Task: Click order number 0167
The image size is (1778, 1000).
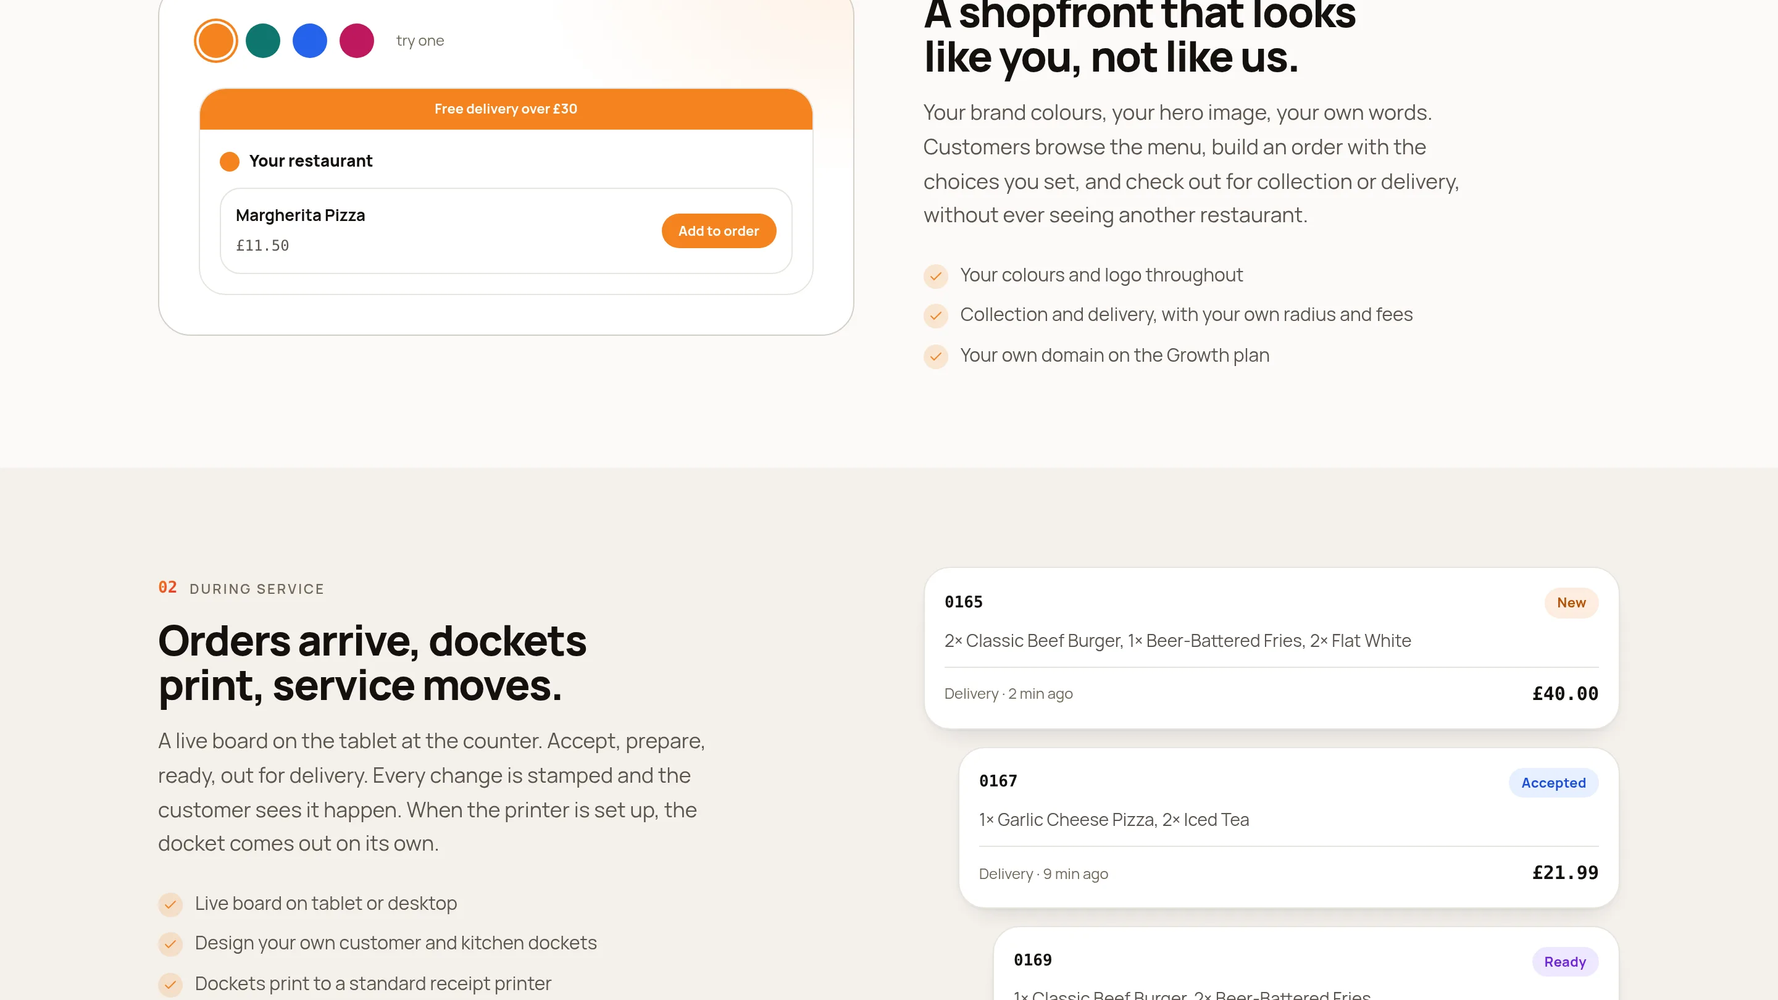Action: tap(998, 781)
